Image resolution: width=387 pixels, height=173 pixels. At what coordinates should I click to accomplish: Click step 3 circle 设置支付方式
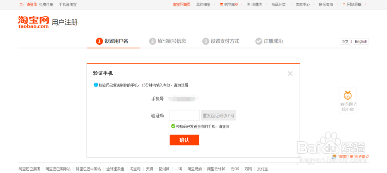pos(205,41)
